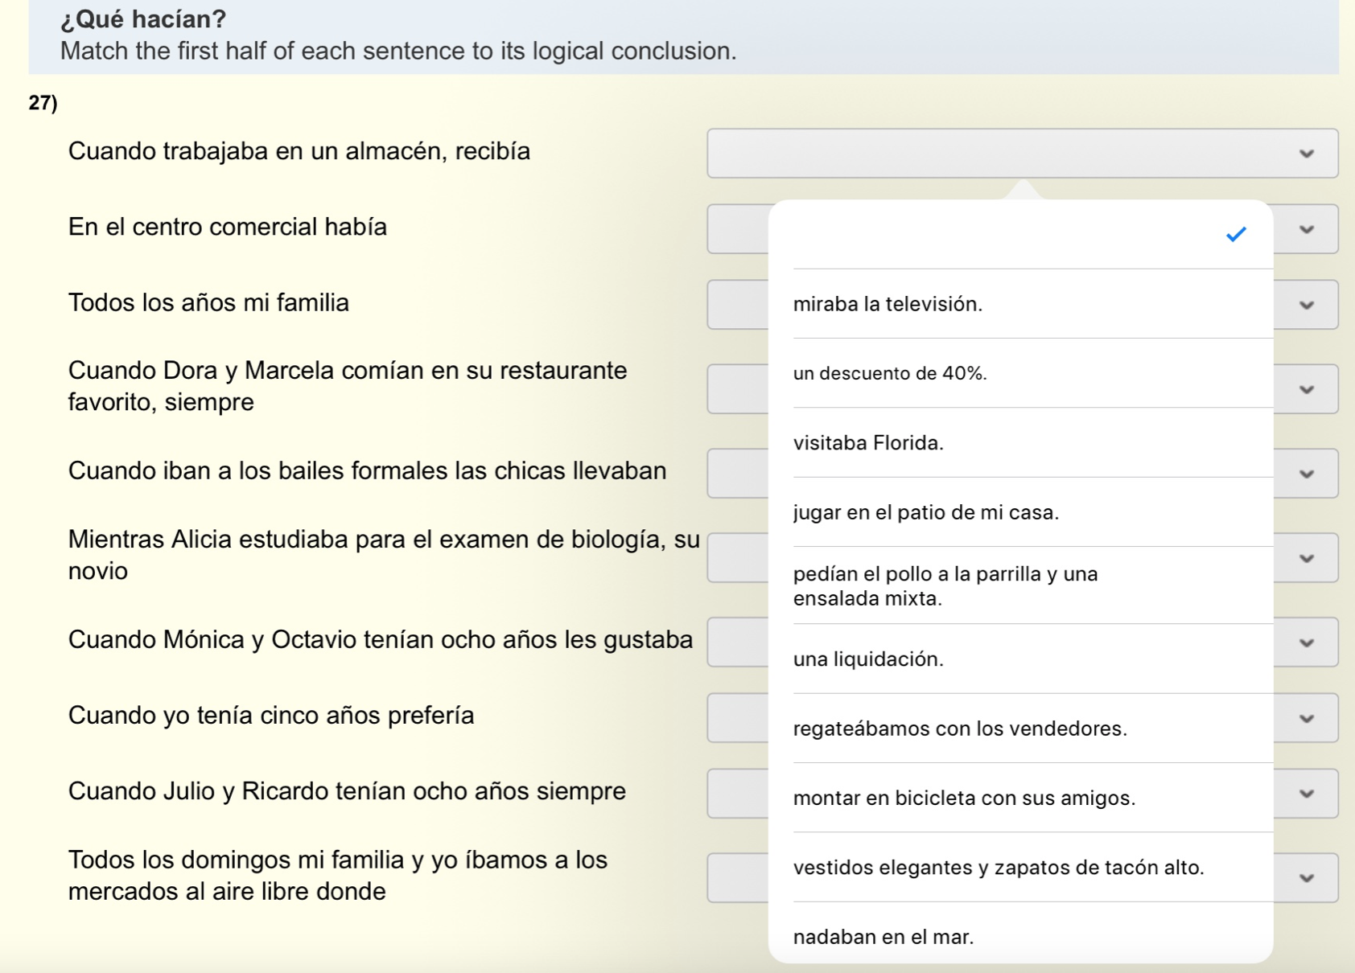1355x973 pixels.
Task: Choose 'un descuento de 40%.' option
Action: [x=890, y=373]
